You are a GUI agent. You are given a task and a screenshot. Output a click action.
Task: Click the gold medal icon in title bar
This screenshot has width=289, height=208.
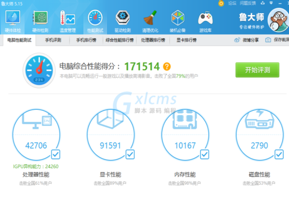221,3
